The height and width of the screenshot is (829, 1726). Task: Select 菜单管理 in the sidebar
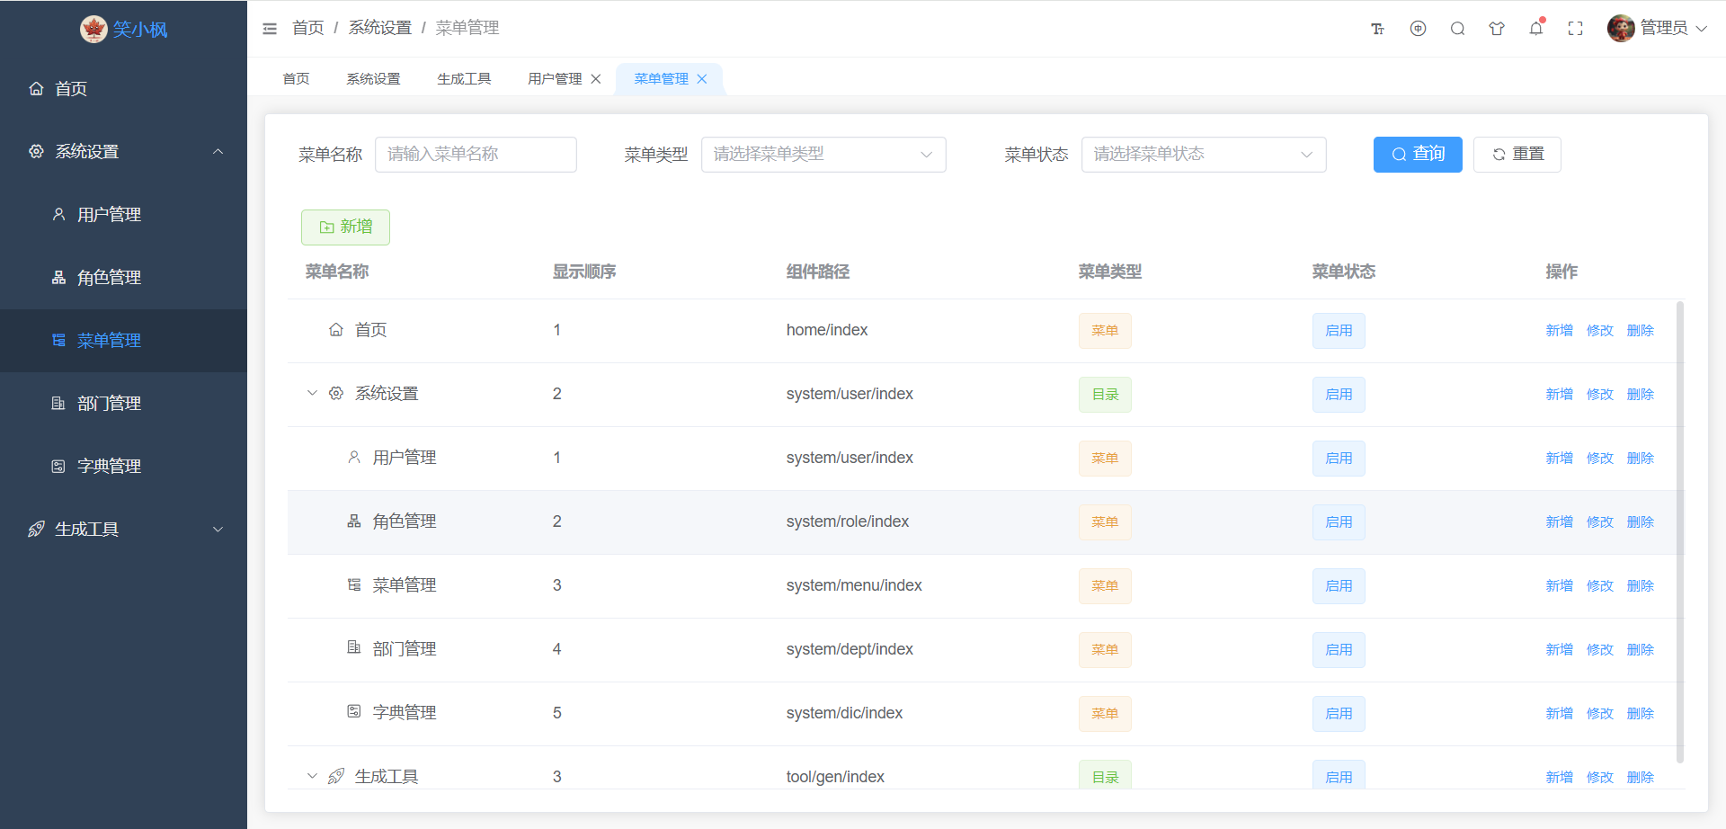[x=123, y=341]
